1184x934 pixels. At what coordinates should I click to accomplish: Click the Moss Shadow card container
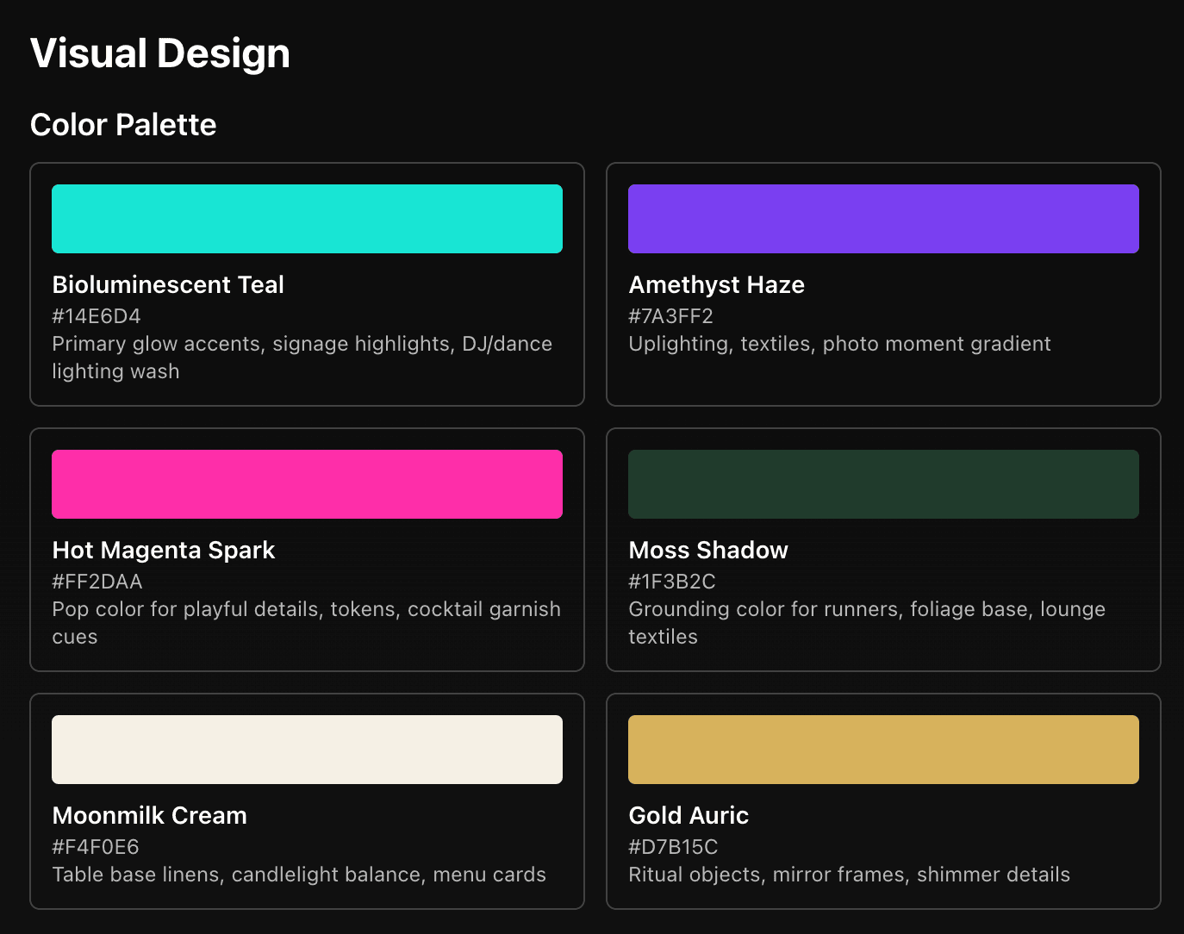(x=882, y=550)
